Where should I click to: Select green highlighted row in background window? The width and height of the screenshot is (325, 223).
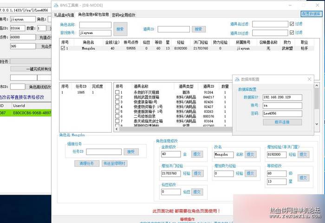[x=26, y=113]
